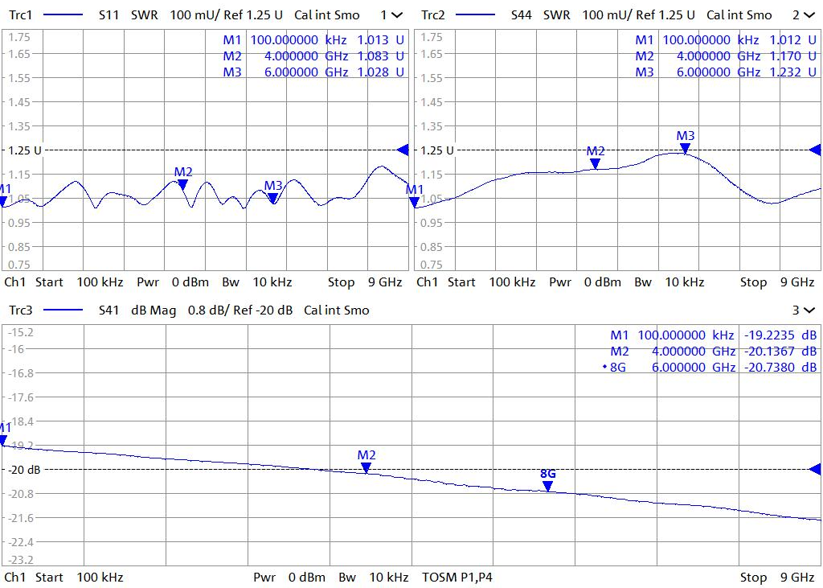
Task: Select the 8G marker on the S41 trace
Action: tap(547, 486)
